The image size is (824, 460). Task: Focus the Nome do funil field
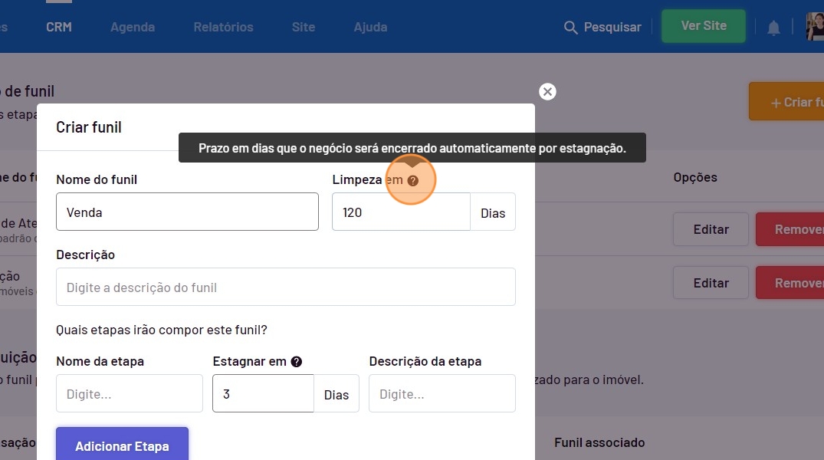[x=187, y=212]
